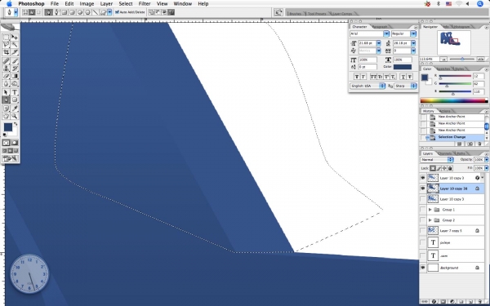Open the Image menu
This screenshot has height=306, width=490.
click(87, 4)
